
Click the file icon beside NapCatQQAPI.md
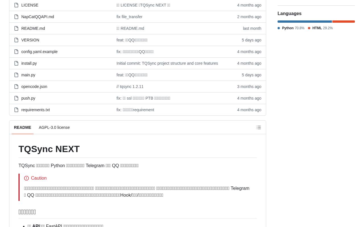[x=16, y=17]
